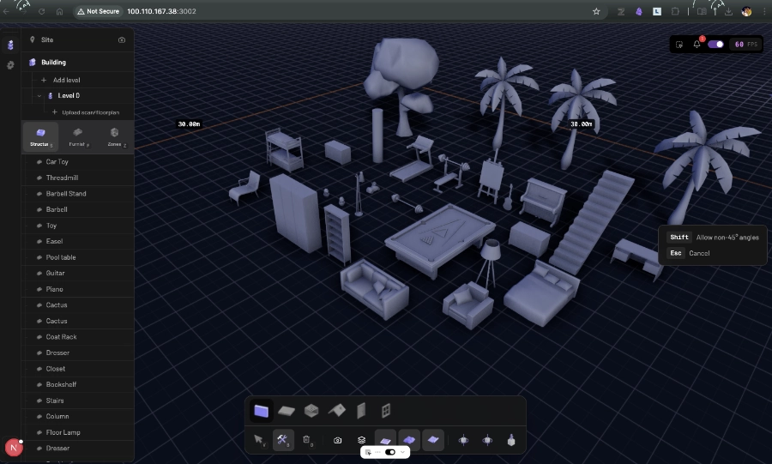This screenshot has width=772, height=464.
Task: Activate the hammer-and-wrench build mode
Action: click(x=282, y=439)
